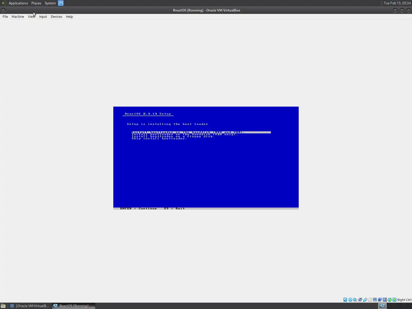The height and width of the screenshot is (309, 412).
Task: Click the optical disk status icon
Action: 350,300
